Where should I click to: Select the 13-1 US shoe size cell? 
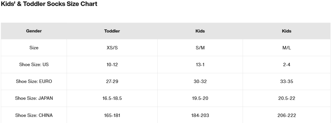tap(200, 64)
